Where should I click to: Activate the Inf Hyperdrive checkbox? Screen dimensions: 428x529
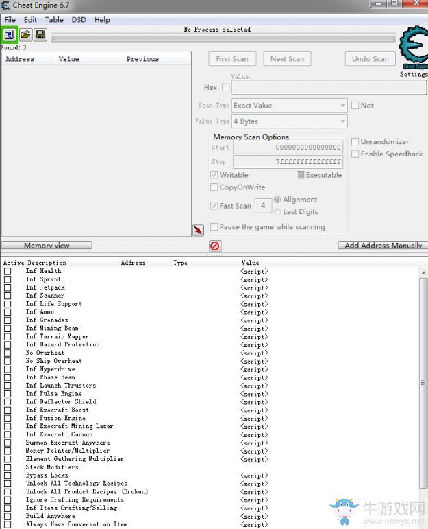pyautogui.click(x=8, y=369)
